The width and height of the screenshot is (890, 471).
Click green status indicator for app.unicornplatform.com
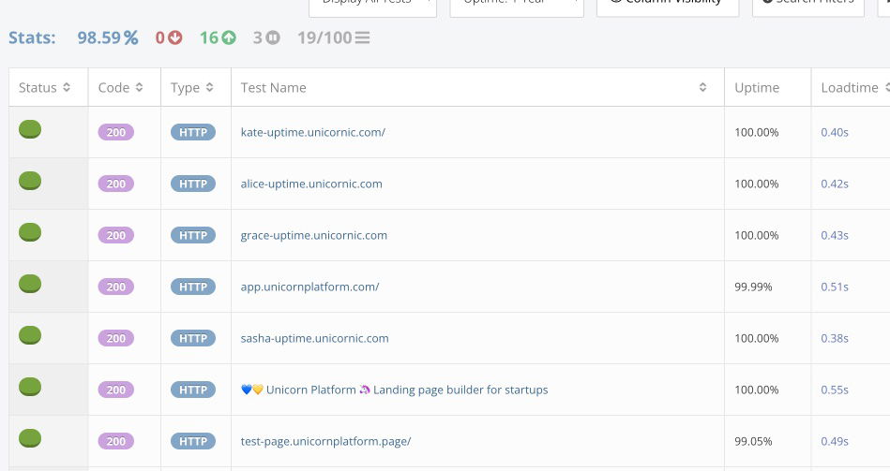30,285
